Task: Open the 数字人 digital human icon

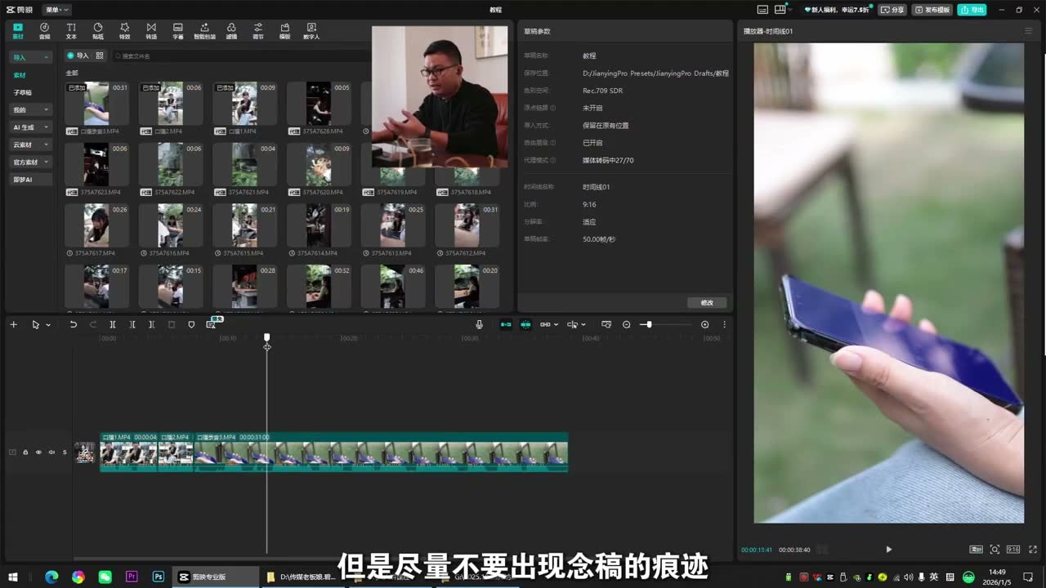Action: click(x=311, y=31)
